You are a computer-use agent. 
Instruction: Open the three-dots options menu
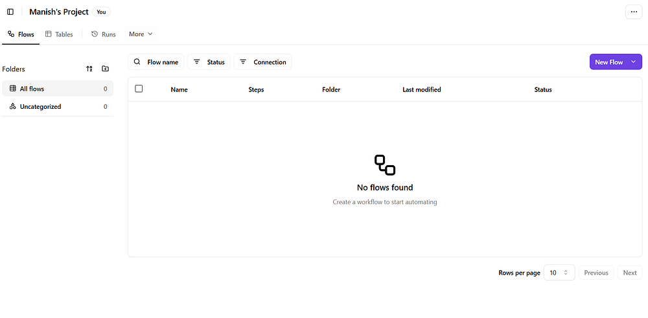[x=634, y=12]
